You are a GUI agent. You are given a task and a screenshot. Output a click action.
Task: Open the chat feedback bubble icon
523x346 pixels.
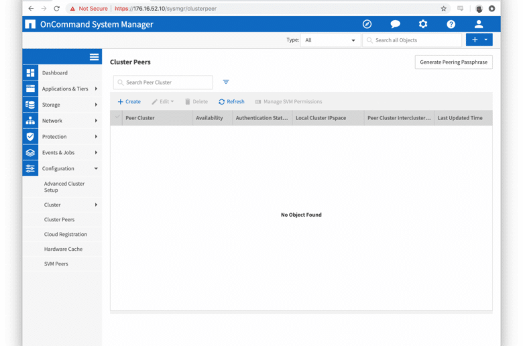[x=395, y=24]
